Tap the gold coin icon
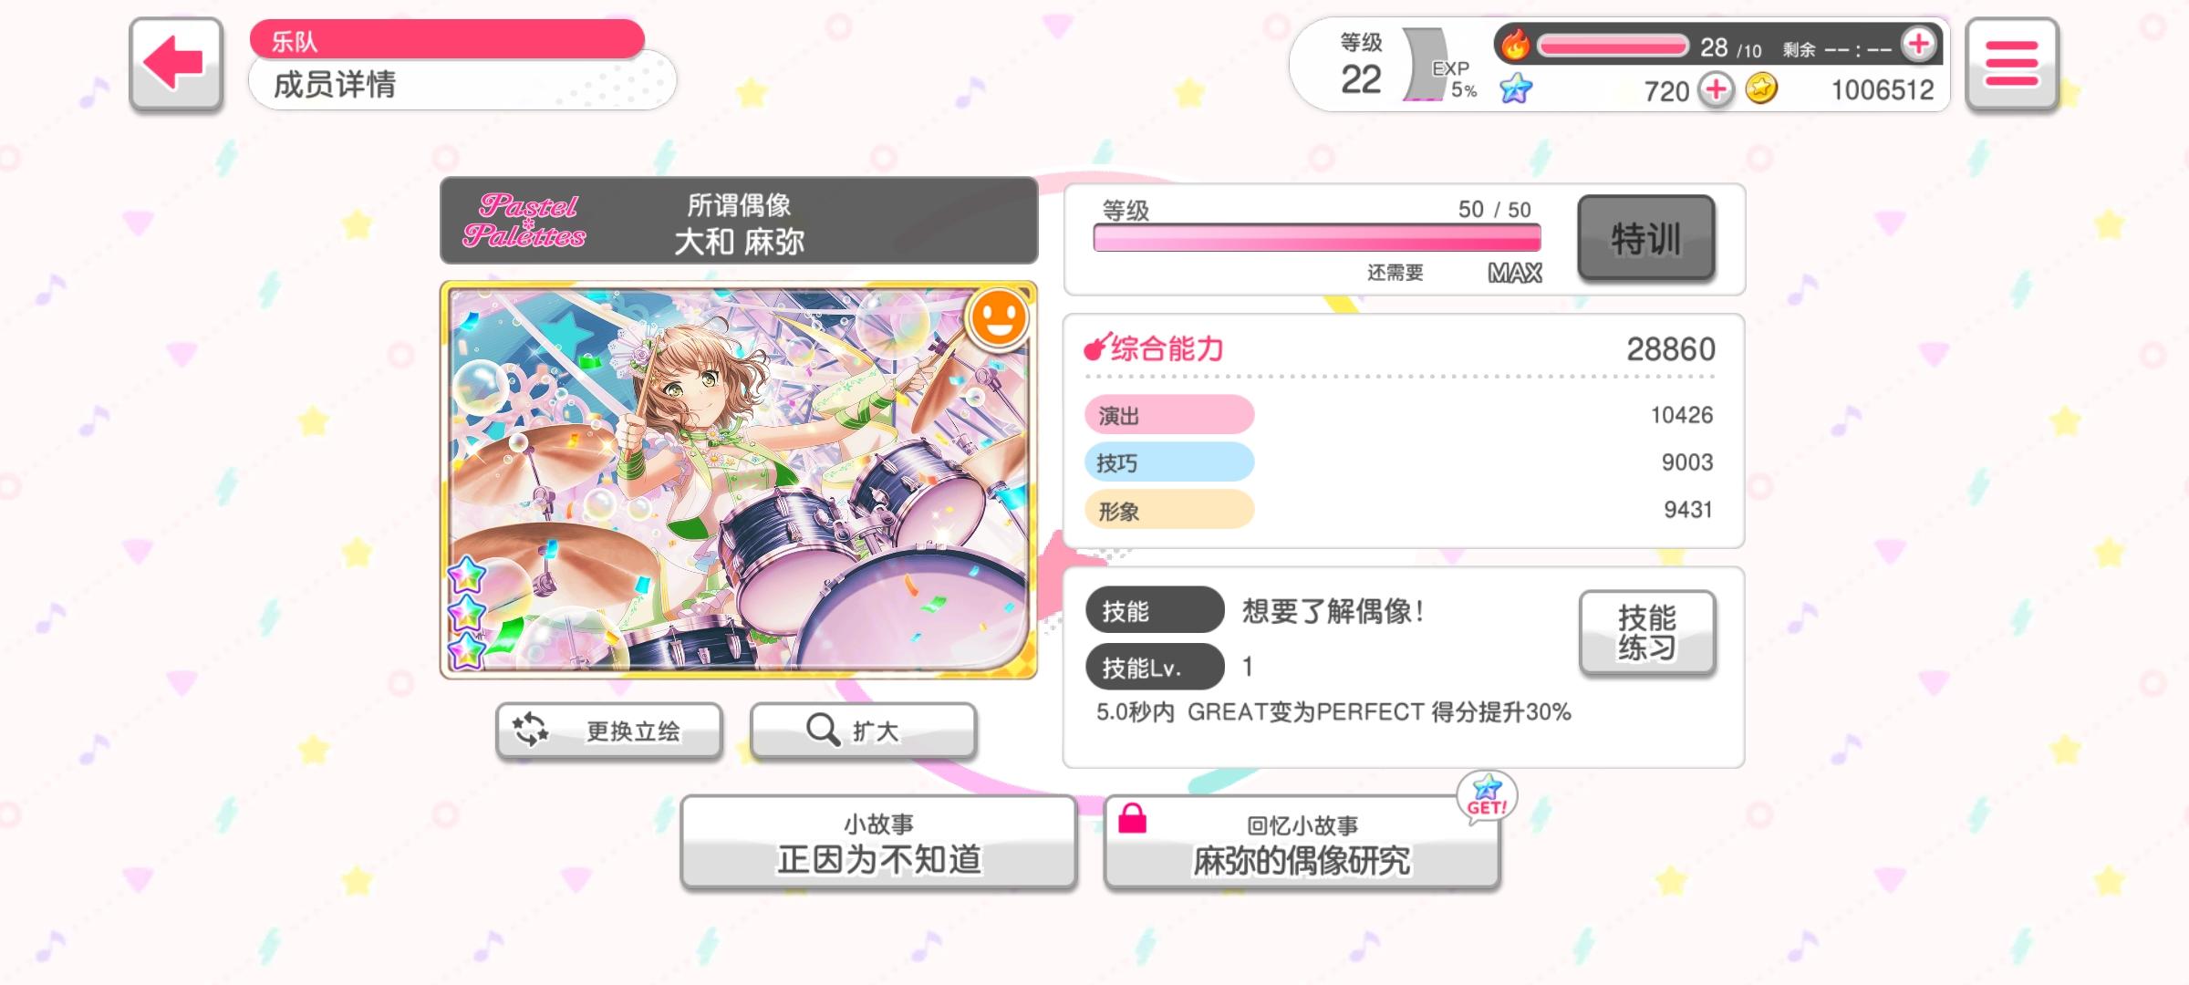 1761,89
